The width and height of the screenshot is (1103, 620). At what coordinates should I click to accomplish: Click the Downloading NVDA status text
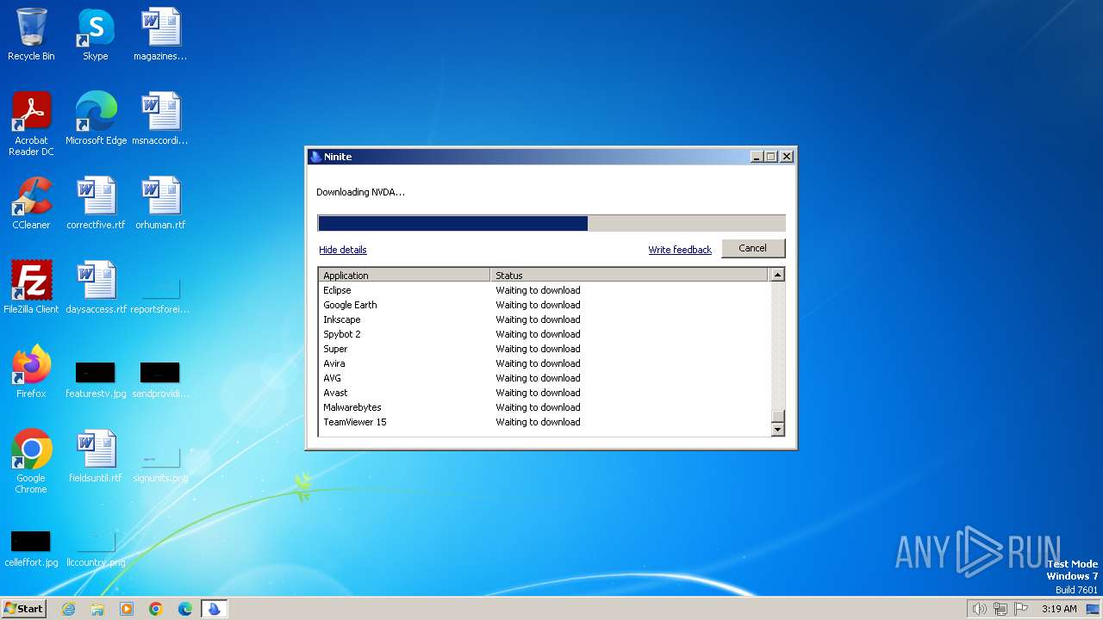360,192
